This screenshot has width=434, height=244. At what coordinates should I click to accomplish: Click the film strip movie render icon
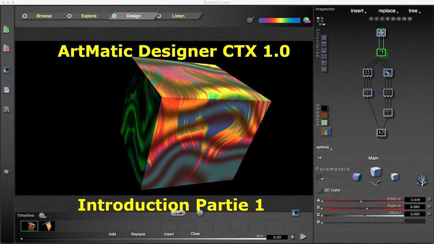(6, 109)
